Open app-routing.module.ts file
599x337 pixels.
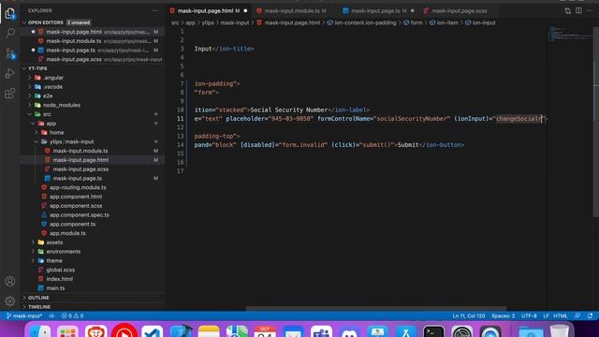click(78, 187)
